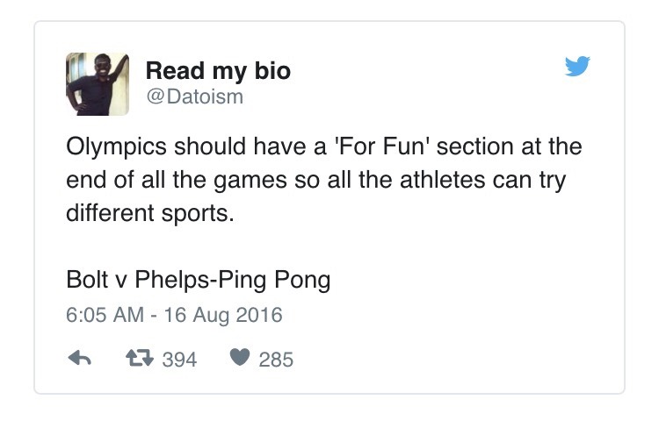View the 394 retweets count

click(180, 360)
